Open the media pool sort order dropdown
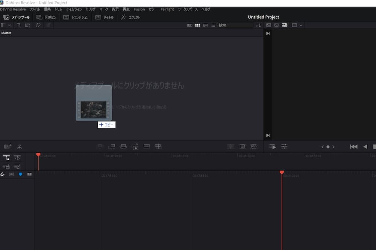Viewport: 376px width, 250px height. point(258,25)
